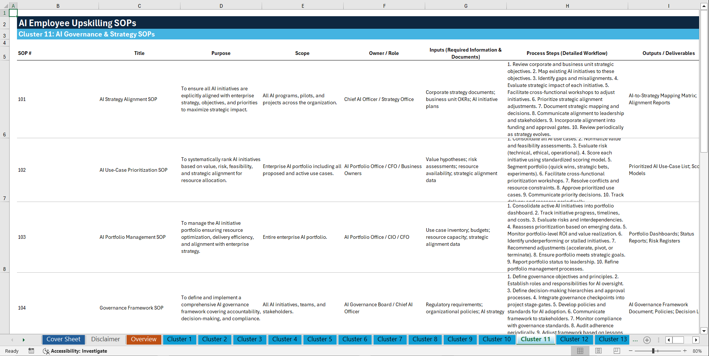Open the Cover Sheet tab
This screenshot has width=709, height=356.
tap(63, 339)
